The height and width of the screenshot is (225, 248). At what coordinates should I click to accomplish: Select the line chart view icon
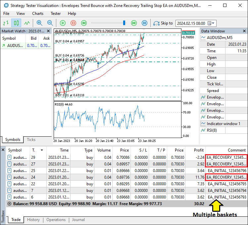coord(27,23)
